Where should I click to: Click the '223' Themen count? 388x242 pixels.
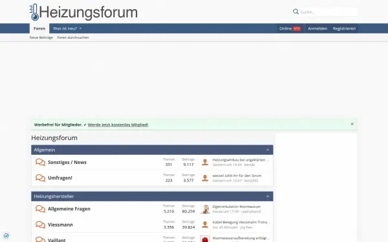click(169, 180)
